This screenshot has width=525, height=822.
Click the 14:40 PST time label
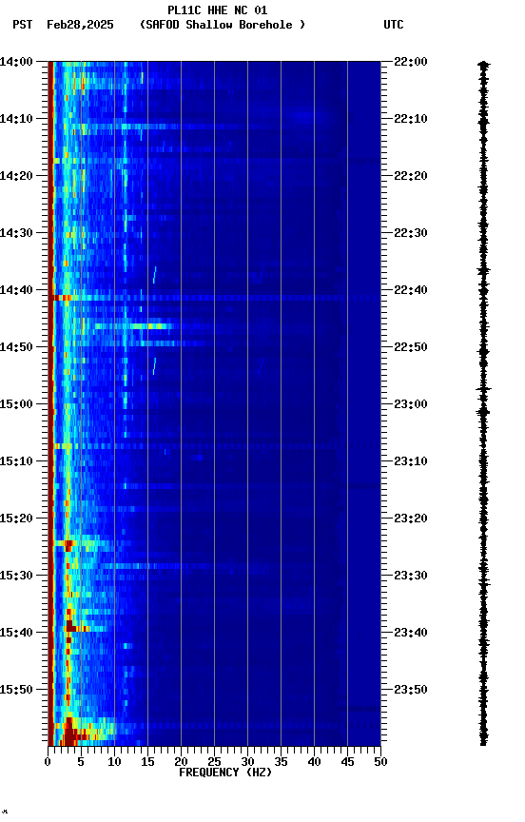(x=16, y=290)
